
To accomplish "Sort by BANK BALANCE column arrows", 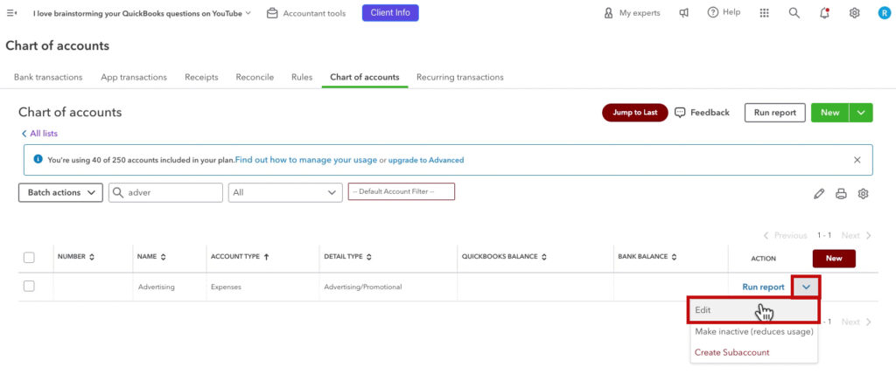I will pos(674,257).
